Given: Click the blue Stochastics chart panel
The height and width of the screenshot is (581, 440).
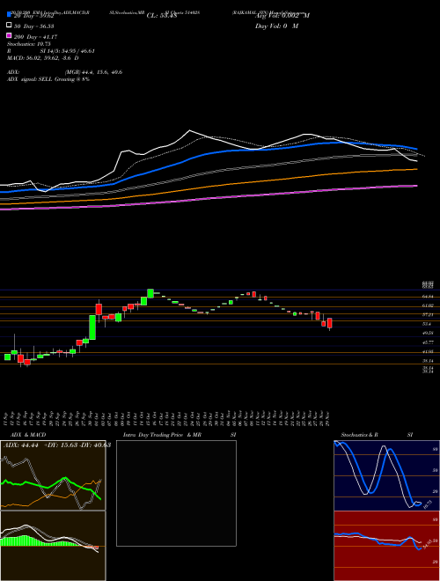Looking at the screenshot, I should click(x=386, y=475).
